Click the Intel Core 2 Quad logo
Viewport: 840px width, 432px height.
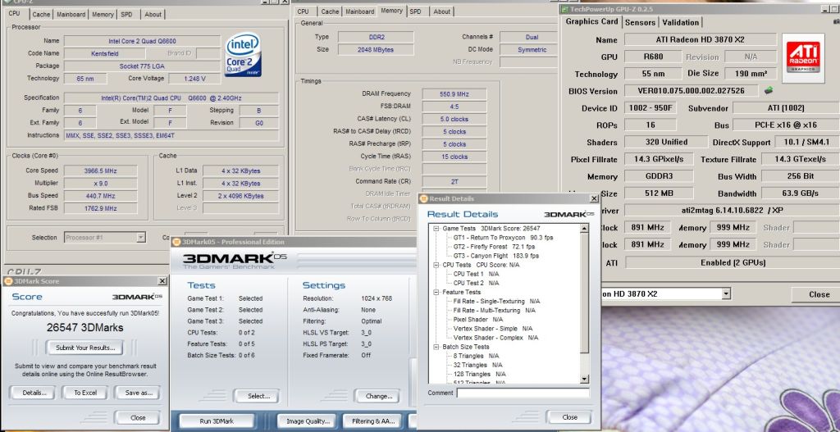(x=243, y=55)
